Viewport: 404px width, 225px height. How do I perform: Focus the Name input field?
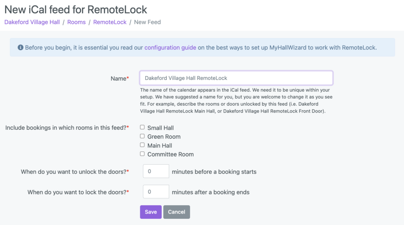click(236, 78)
